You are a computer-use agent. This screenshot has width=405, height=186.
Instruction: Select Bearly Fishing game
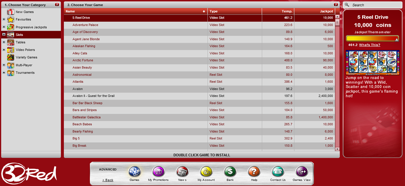click(x=199, y=131)
